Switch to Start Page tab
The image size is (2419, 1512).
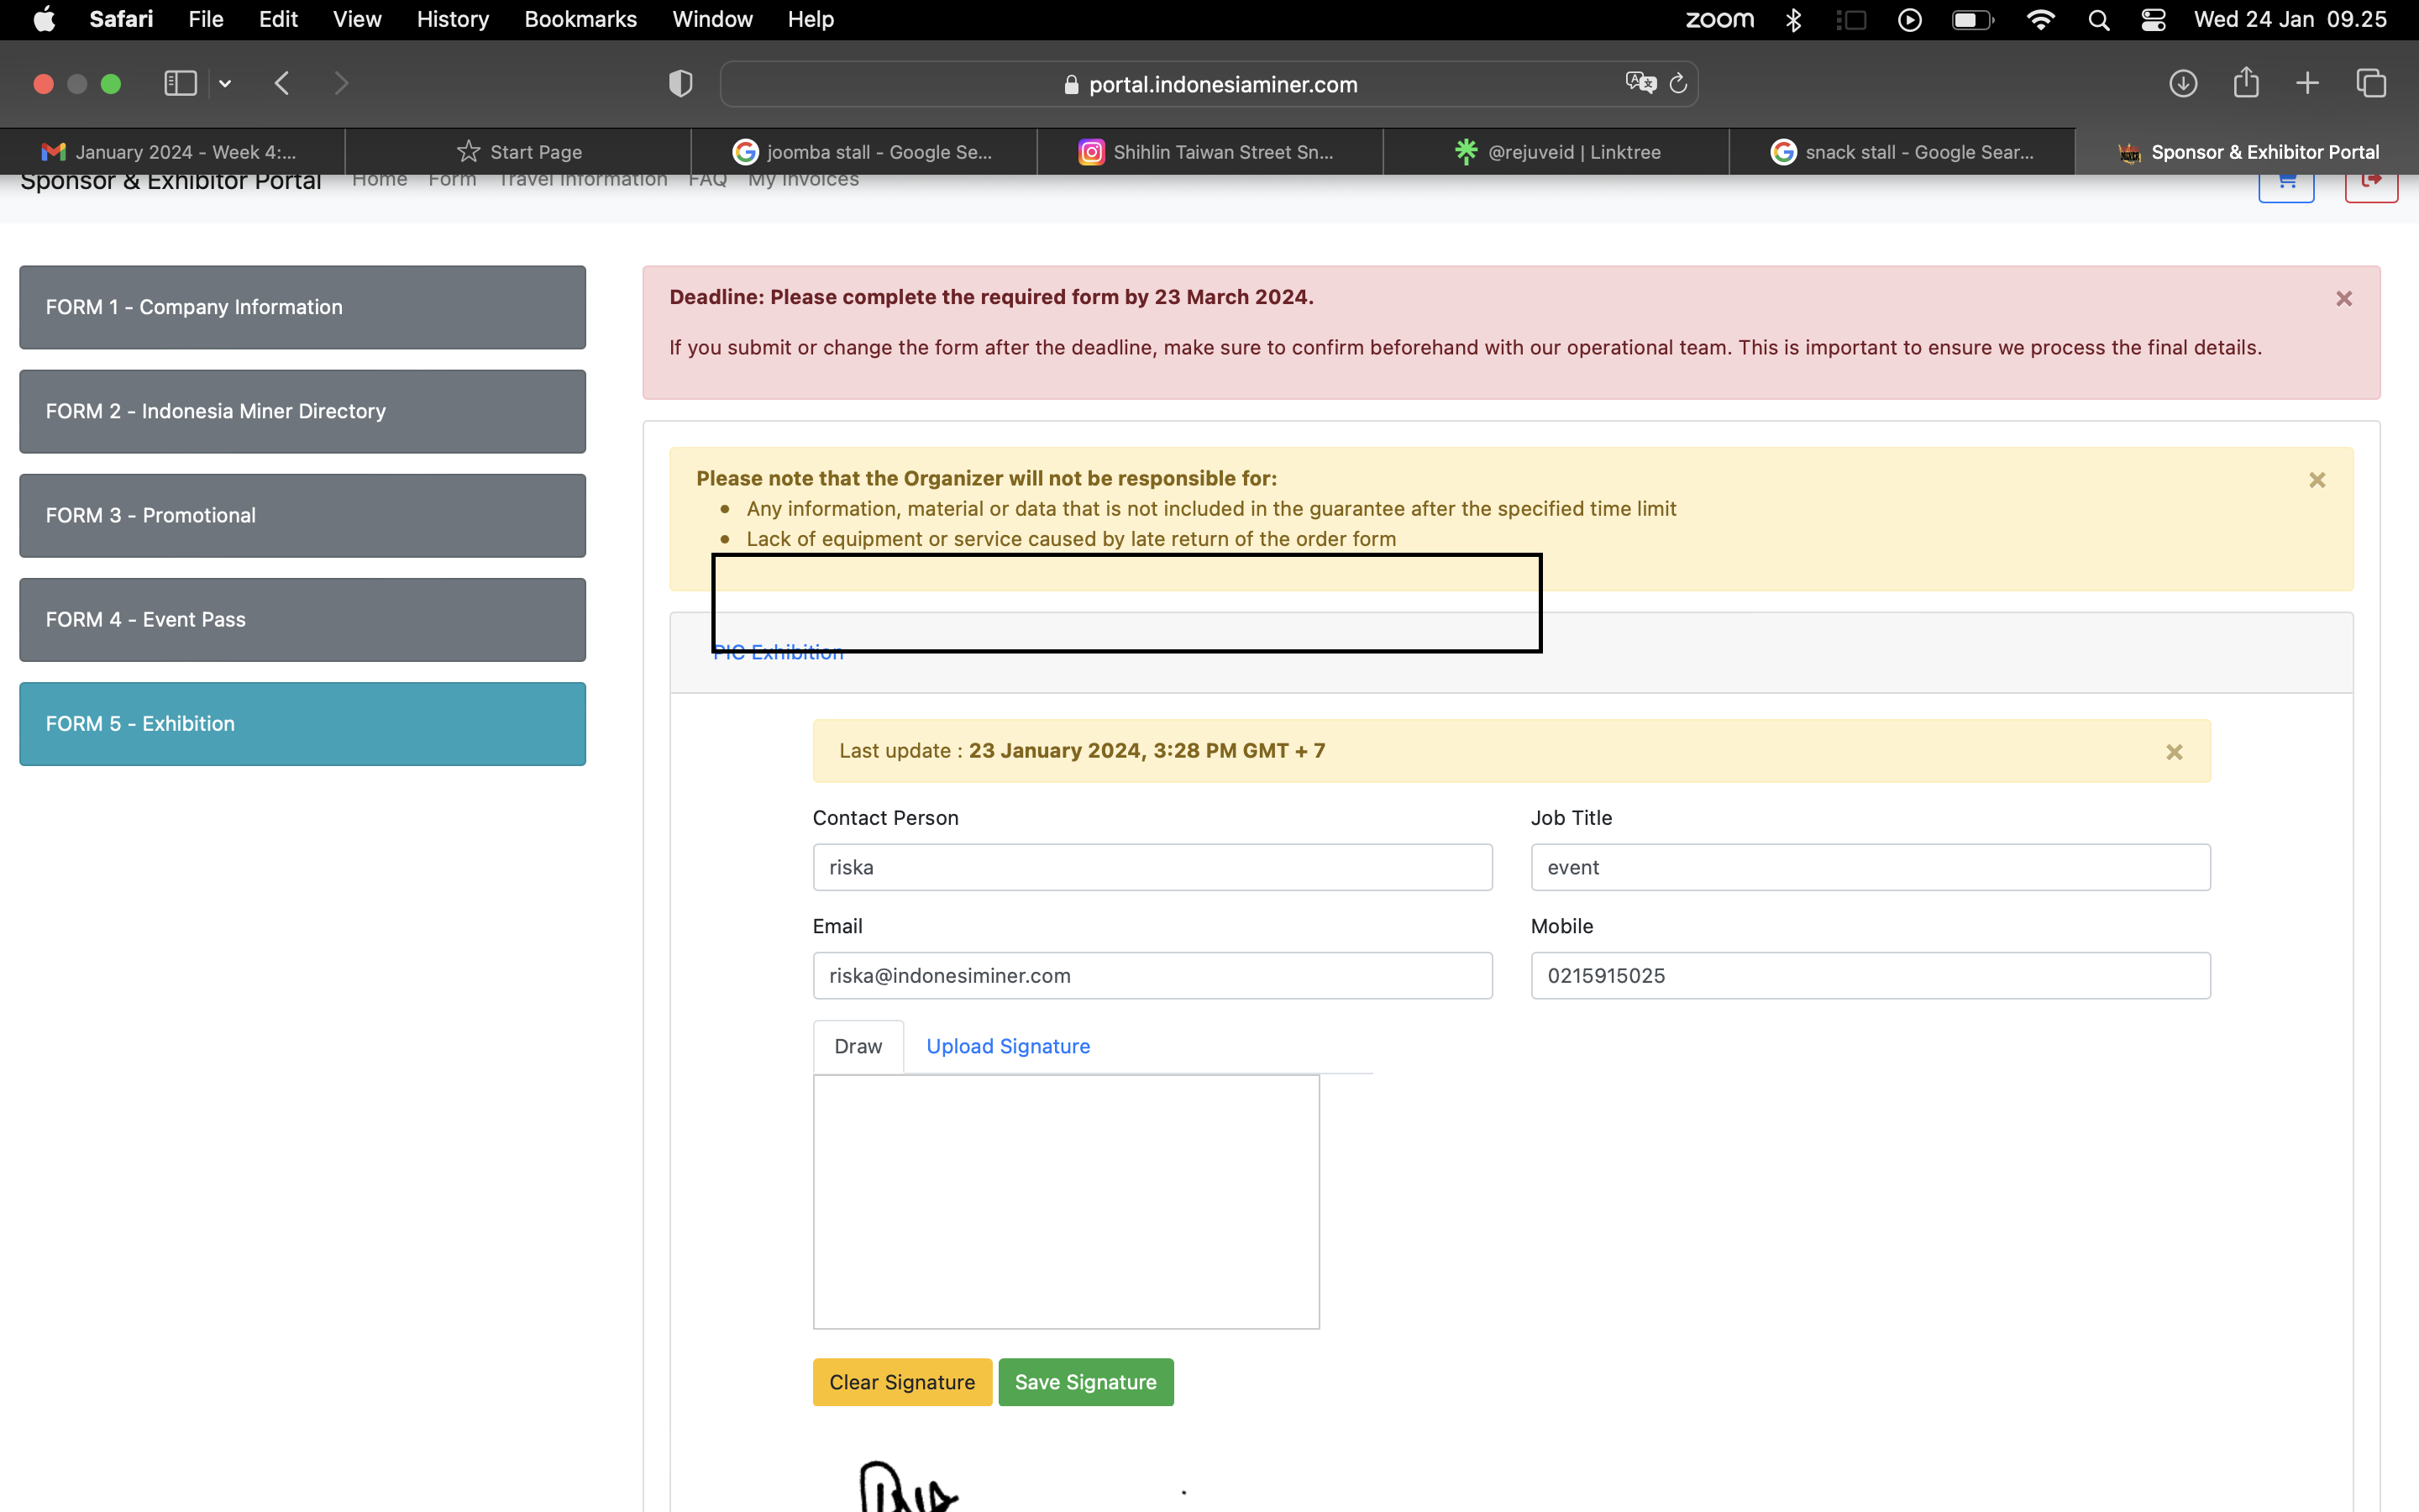pyautogui.click(x=519, y=152)
